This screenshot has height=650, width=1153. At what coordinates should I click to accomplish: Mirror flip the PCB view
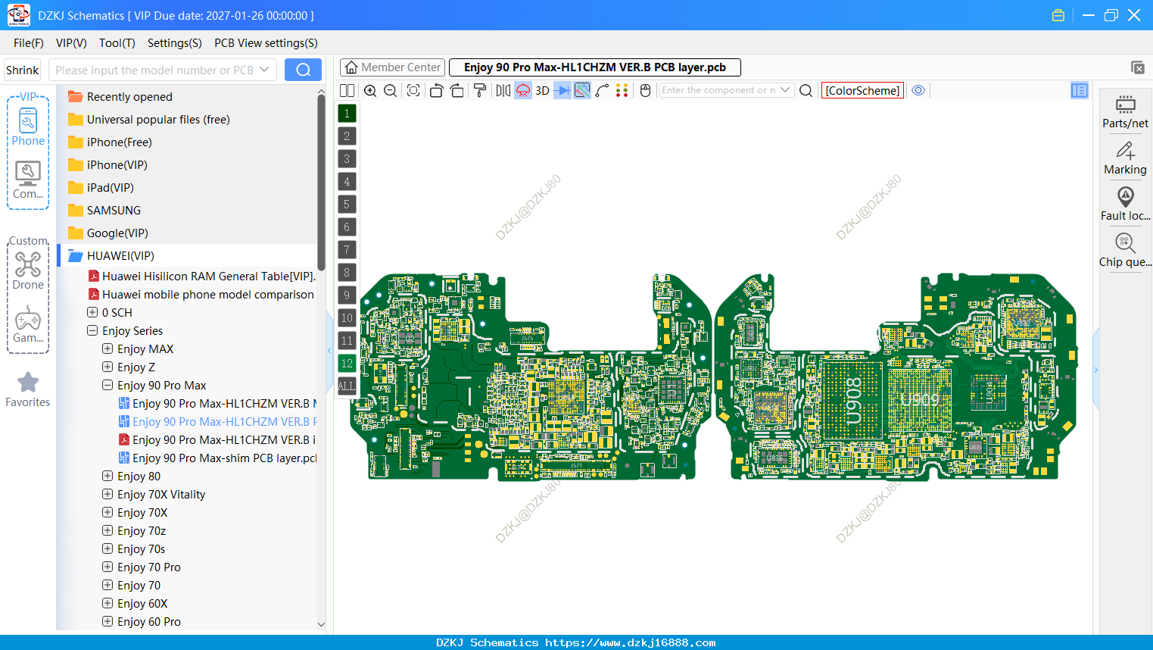click(503, 90)
